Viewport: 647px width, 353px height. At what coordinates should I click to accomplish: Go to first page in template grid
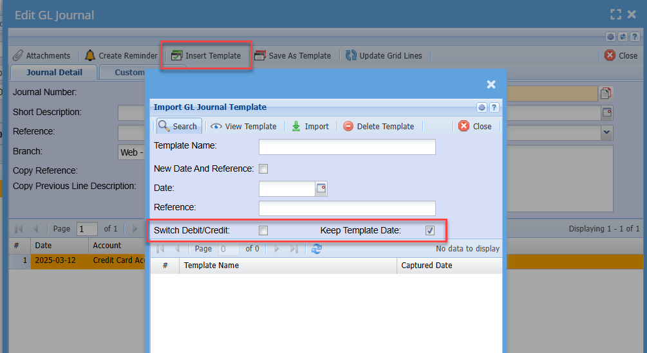coord(160,249)
